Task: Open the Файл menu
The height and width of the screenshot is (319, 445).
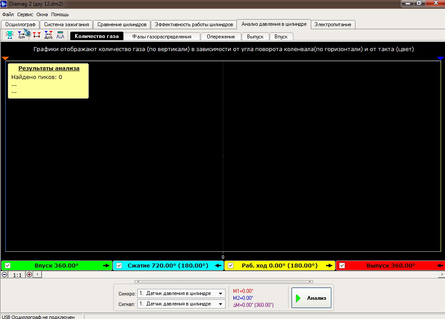Action: pos(8,14)
